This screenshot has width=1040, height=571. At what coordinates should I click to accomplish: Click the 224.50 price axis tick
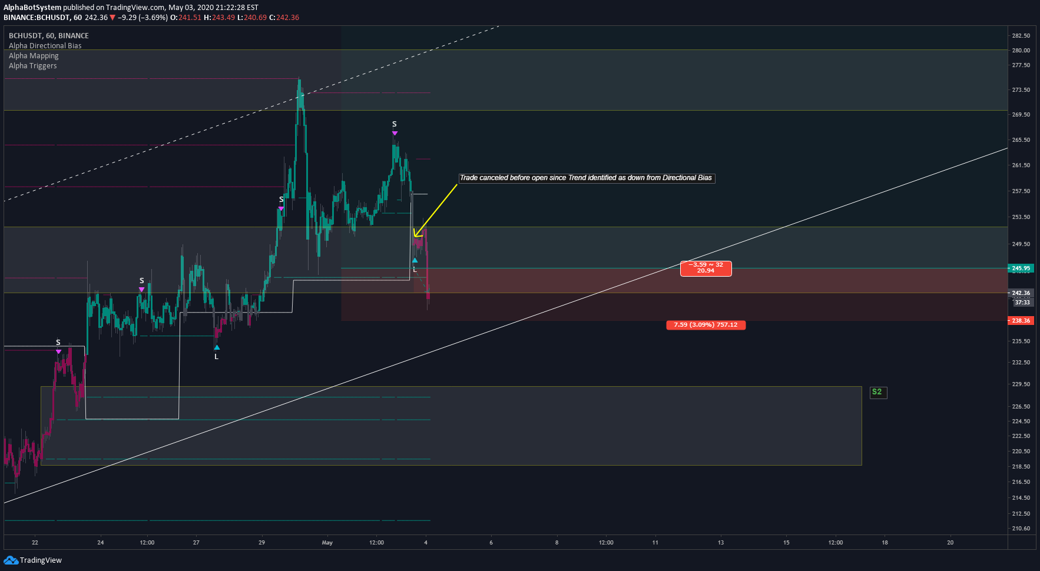click(1021, 421)
